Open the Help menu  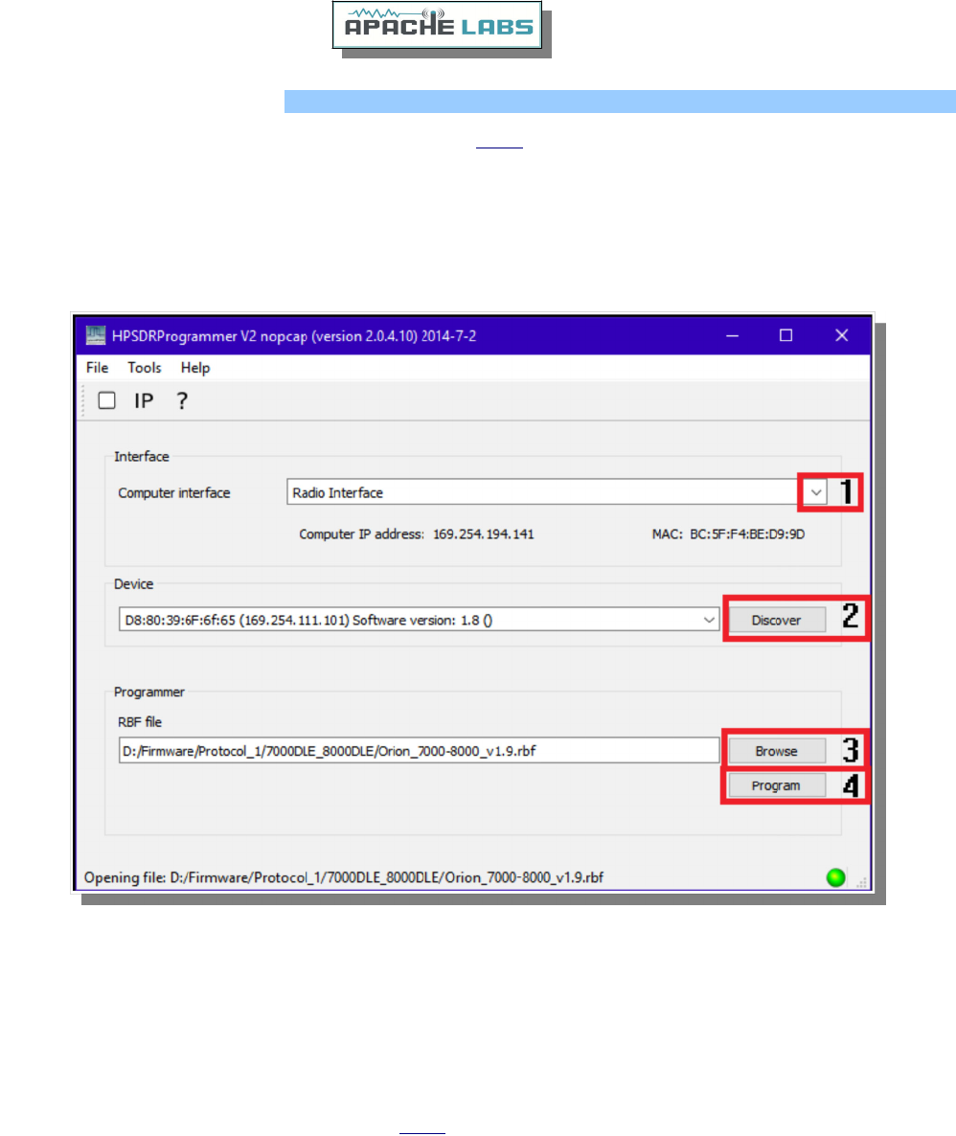point(195,368)
